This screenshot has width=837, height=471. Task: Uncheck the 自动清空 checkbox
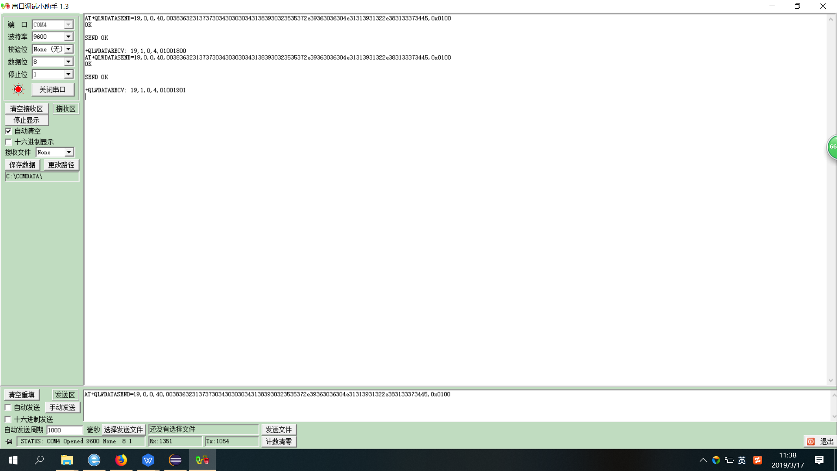coord(8,131)
